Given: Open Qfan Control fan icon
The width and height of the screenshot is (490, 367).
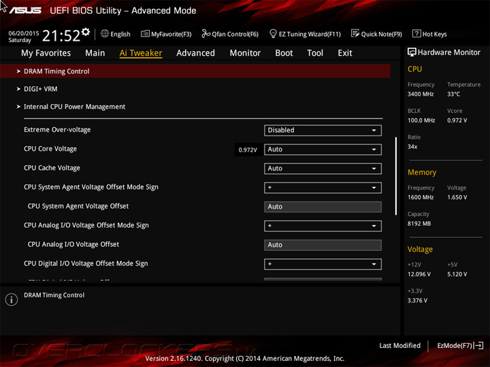Looking at the screenshot, I should point(206,33).
